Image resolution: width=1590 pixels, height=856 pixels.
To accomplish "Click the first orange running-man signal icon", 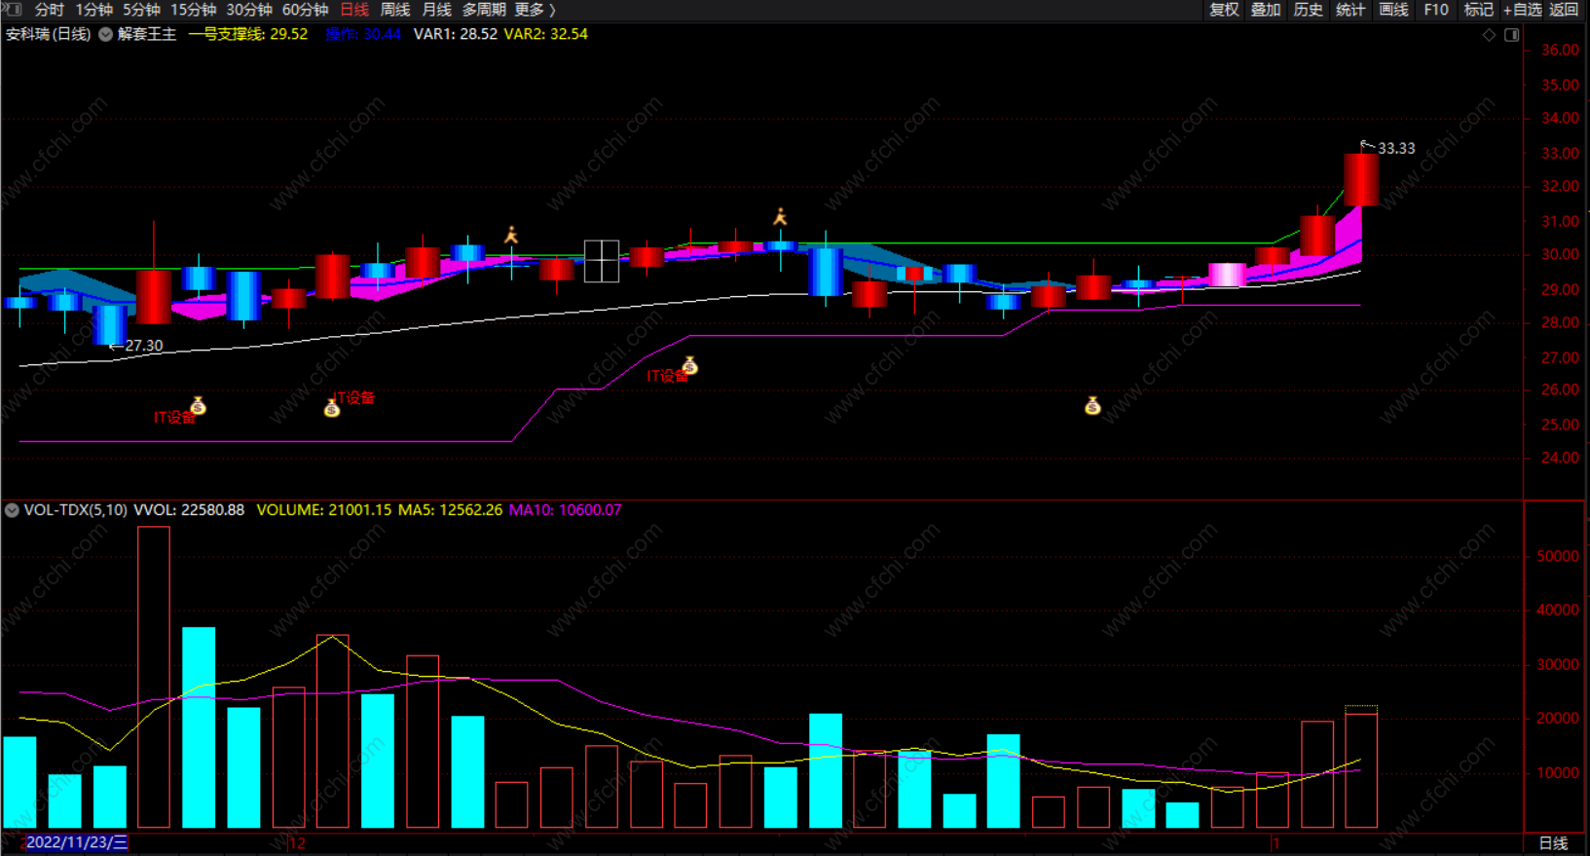I will pyautogui.click(x=511, y=235).
